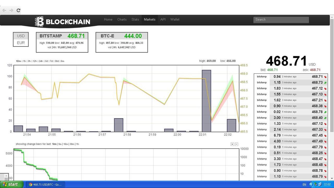Click the ask 468.71 value
The height and width of the screenshot is (188, 334).
(x=315, y=70)
